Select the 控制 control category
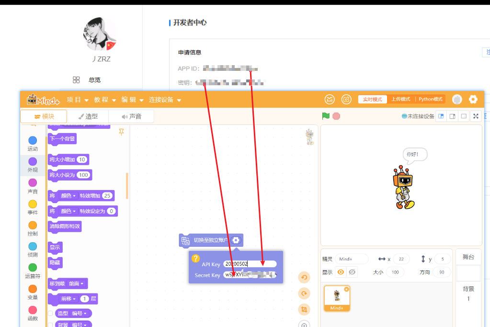 (x=33, y=229)
